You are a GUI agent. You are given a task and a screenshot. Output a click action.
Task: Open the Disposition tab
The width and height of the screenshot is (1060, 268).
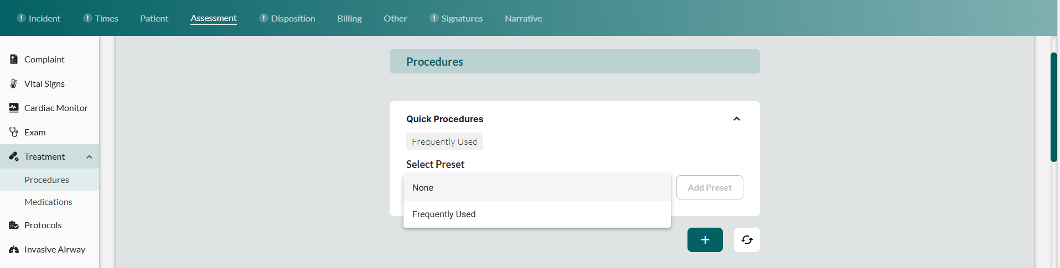293,18
